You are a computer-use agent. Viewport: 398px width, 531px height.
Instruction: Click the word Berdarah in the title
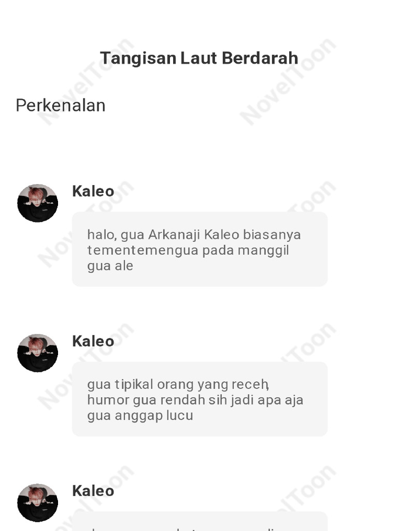(260, 58)
